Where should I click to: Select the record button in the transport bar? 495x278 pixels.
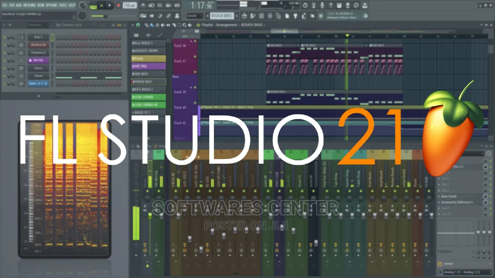click(118, 5)
